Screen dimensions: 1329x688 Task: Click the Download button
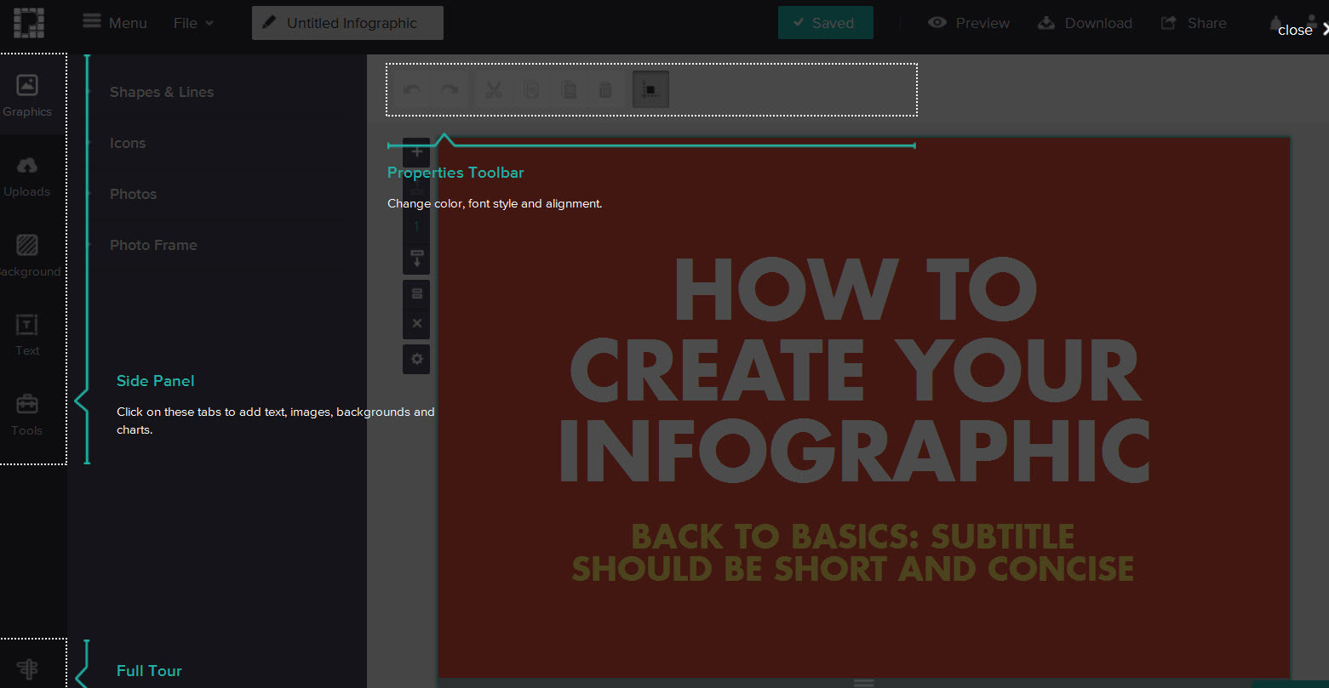pyautogui.click(x=1085, y=23)
